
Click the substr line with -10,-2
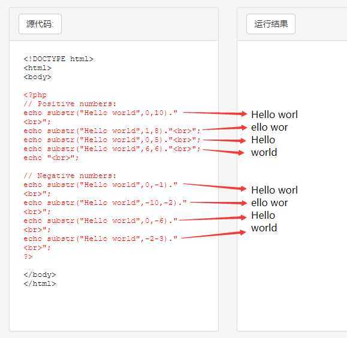pos(105,203)
